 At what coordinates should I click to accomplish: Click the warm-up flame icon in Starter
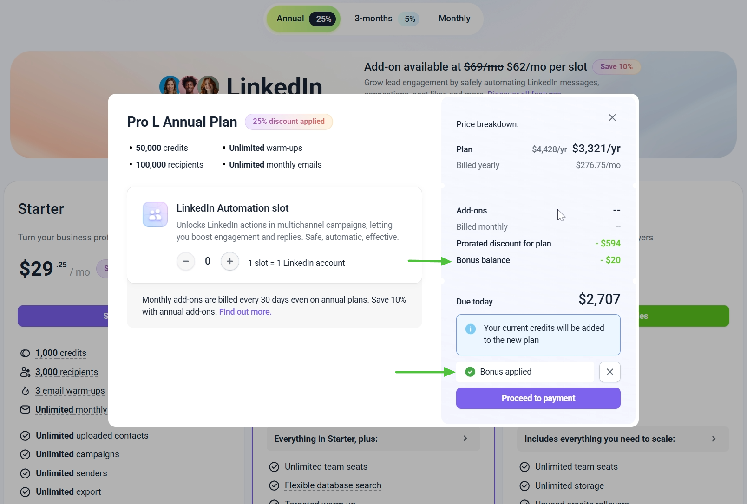click(25, 391)
